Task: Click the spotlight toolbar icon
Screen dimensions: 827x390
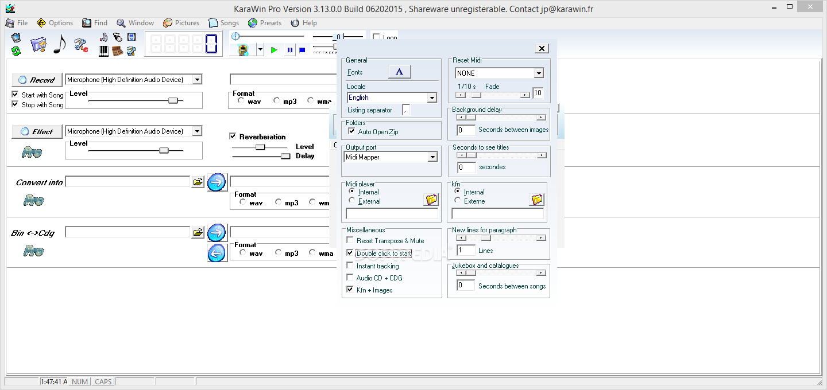Action: click(118, 38)
